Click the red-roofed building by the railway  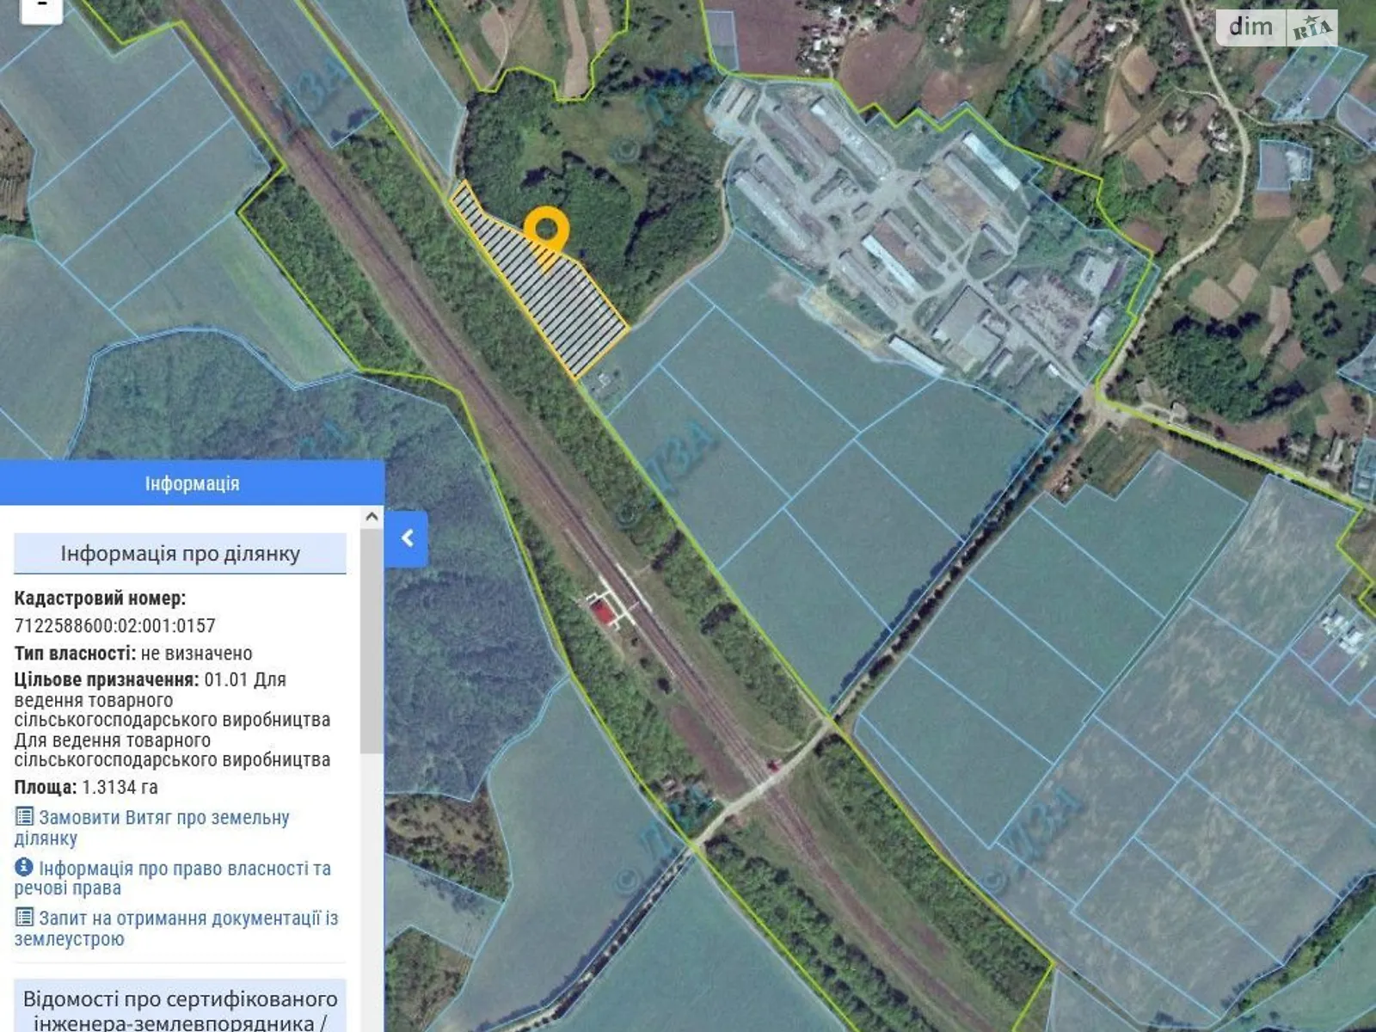603,612
